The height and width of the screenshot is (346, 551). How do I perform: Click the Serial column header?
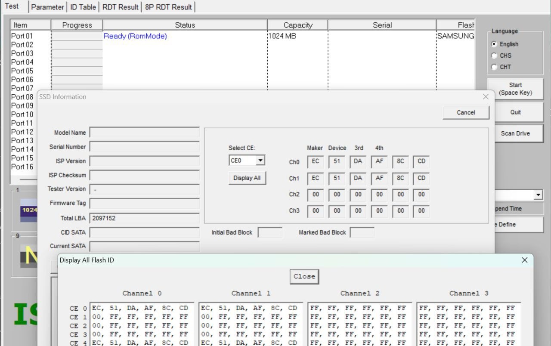coord(382,25)
